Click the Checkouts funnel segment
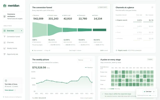This screenshot has height=100, width=160. coord(85,30)
